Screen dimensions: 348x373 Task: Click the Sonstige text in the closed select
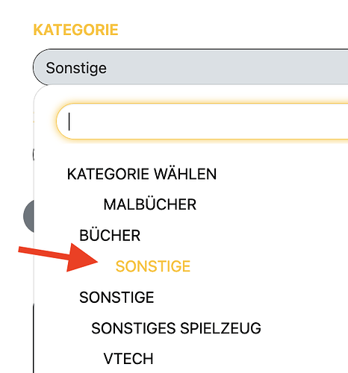click(76, 68)
